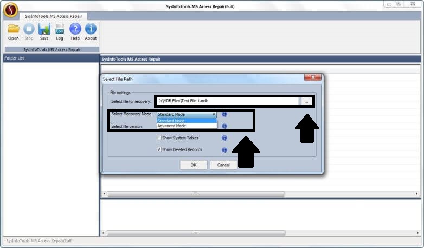
Task: Close the Select File Path dialog
Action: 313,77
